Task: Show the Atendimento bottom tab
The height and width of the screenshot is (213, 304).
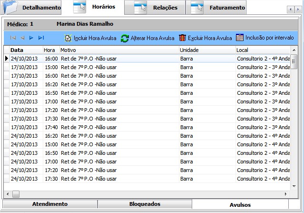Action: coord(49,204)
